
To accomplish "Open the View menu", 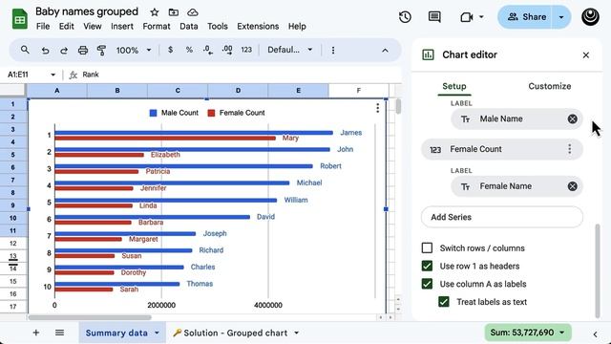I will pyautogui.click(x=93, y=27).
